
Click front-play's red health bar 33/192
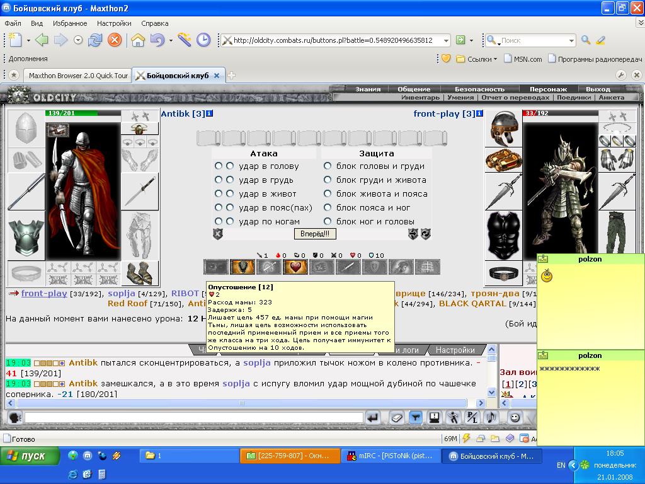pos(560,113)
